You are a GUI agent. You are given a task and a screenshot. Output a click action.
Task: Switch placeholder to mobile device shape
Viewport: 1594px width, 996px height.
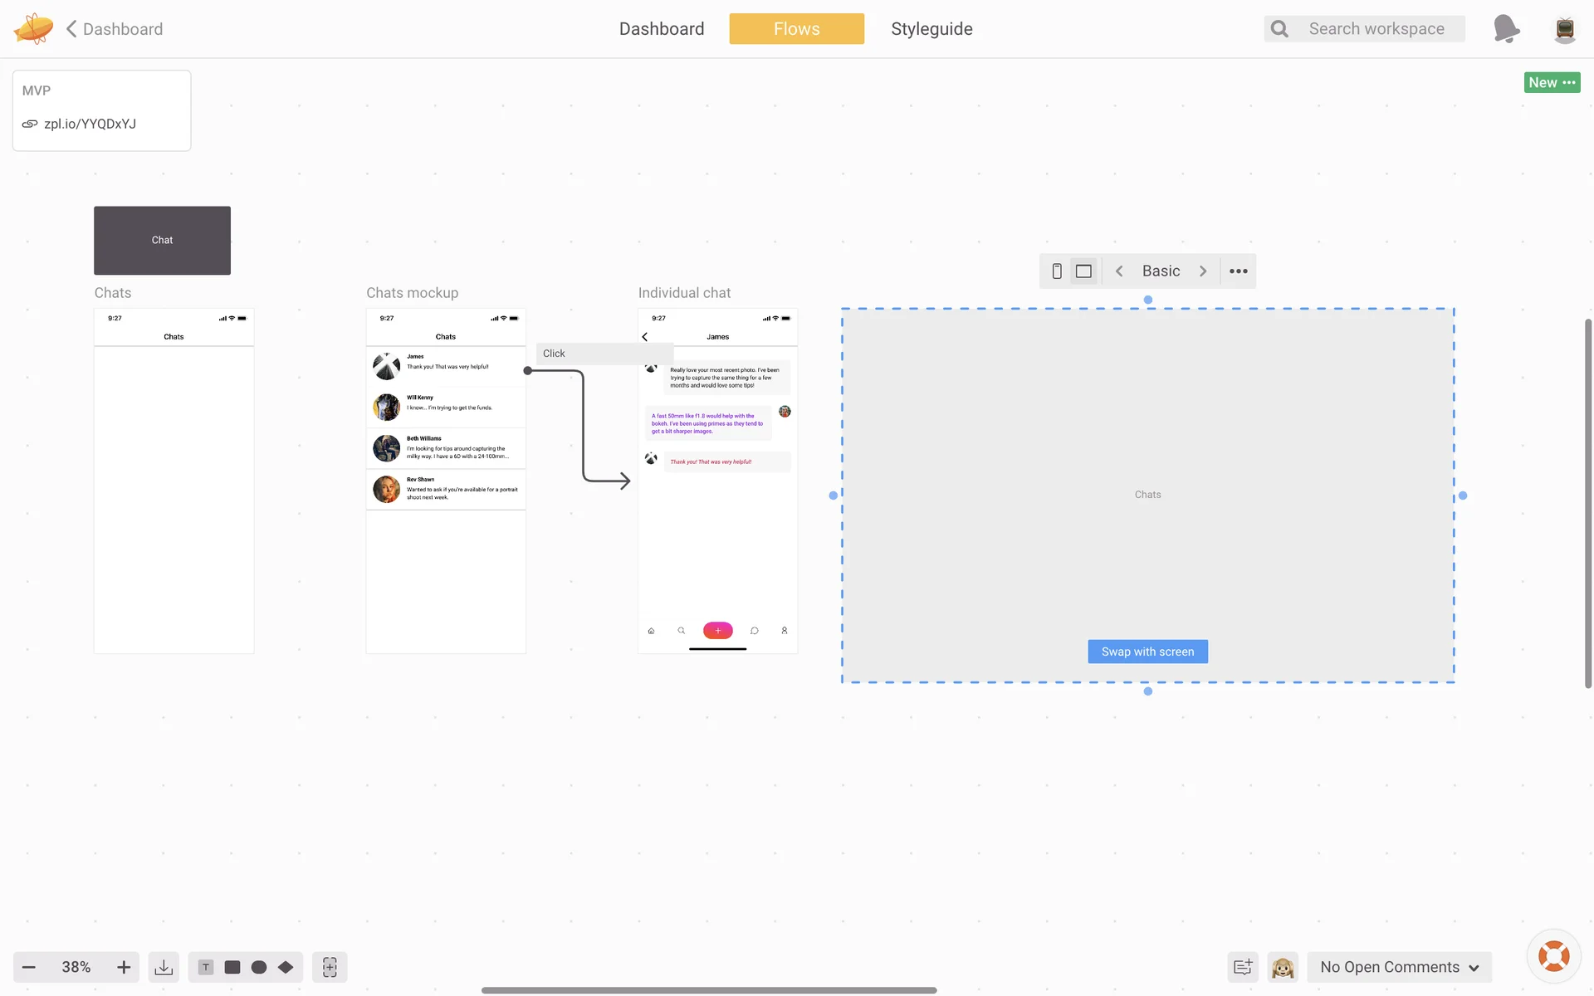[1057, 271]
